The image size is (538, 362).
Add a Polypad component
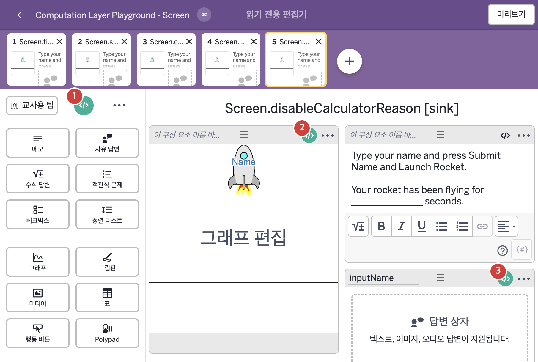107,333
